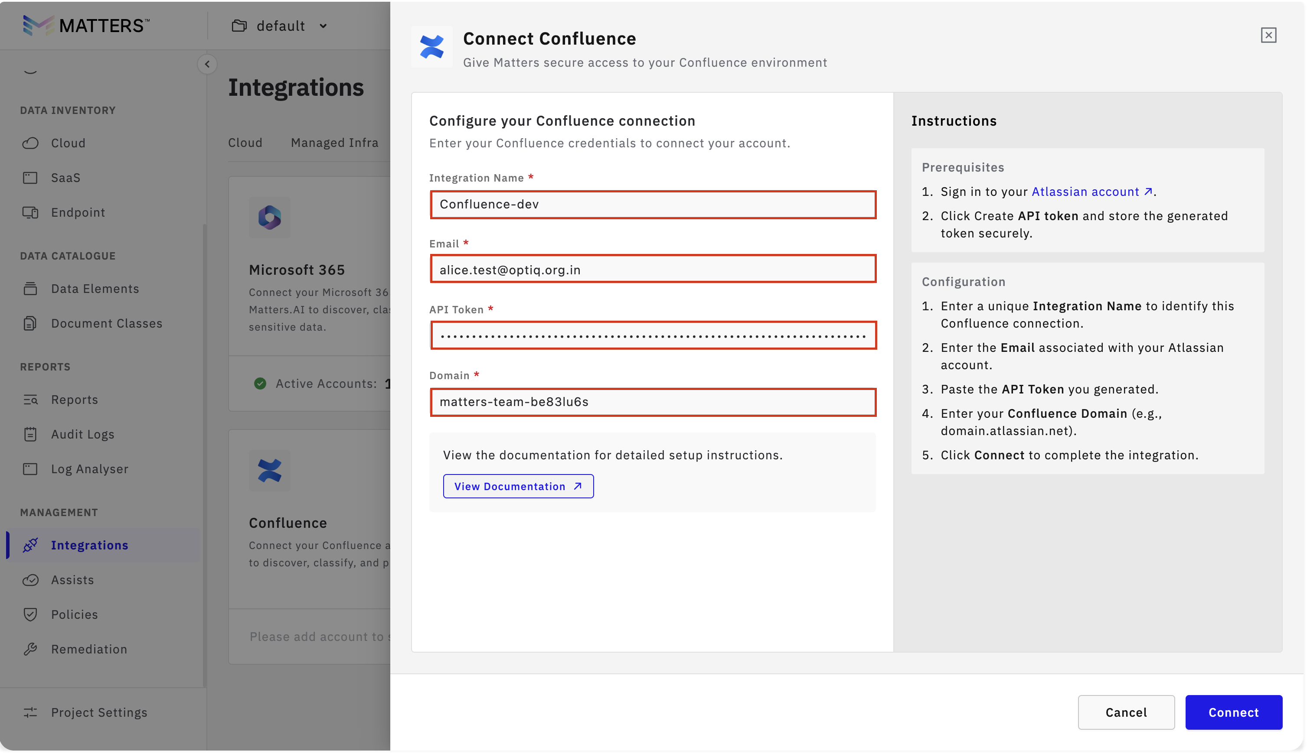Open the Assists page

click(x=72, y=579)
